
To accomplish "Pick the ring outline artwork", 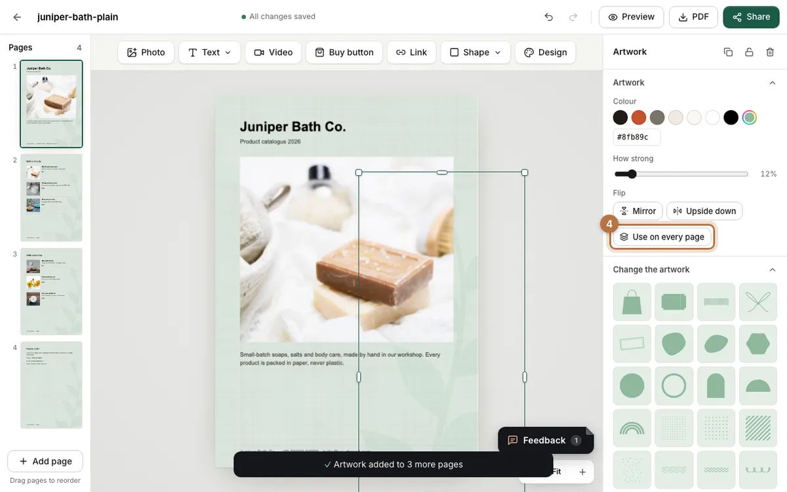I will pyautogui.click(x=674, y=386).
